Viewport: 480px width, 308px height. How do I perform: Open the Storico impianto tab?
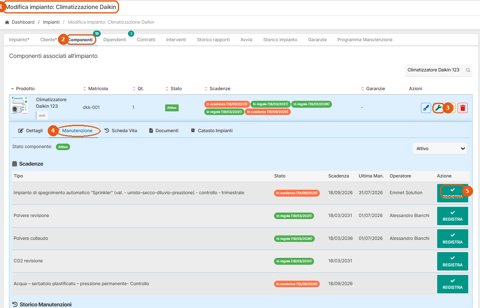(280, 40)
